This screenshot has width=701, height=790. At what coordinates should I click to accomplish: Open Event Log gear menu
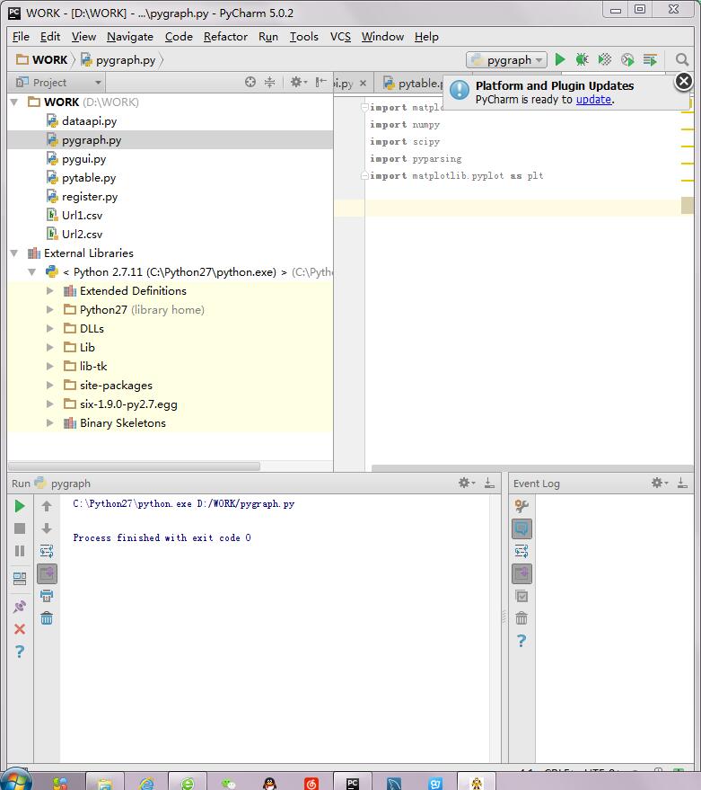point(659,484)
